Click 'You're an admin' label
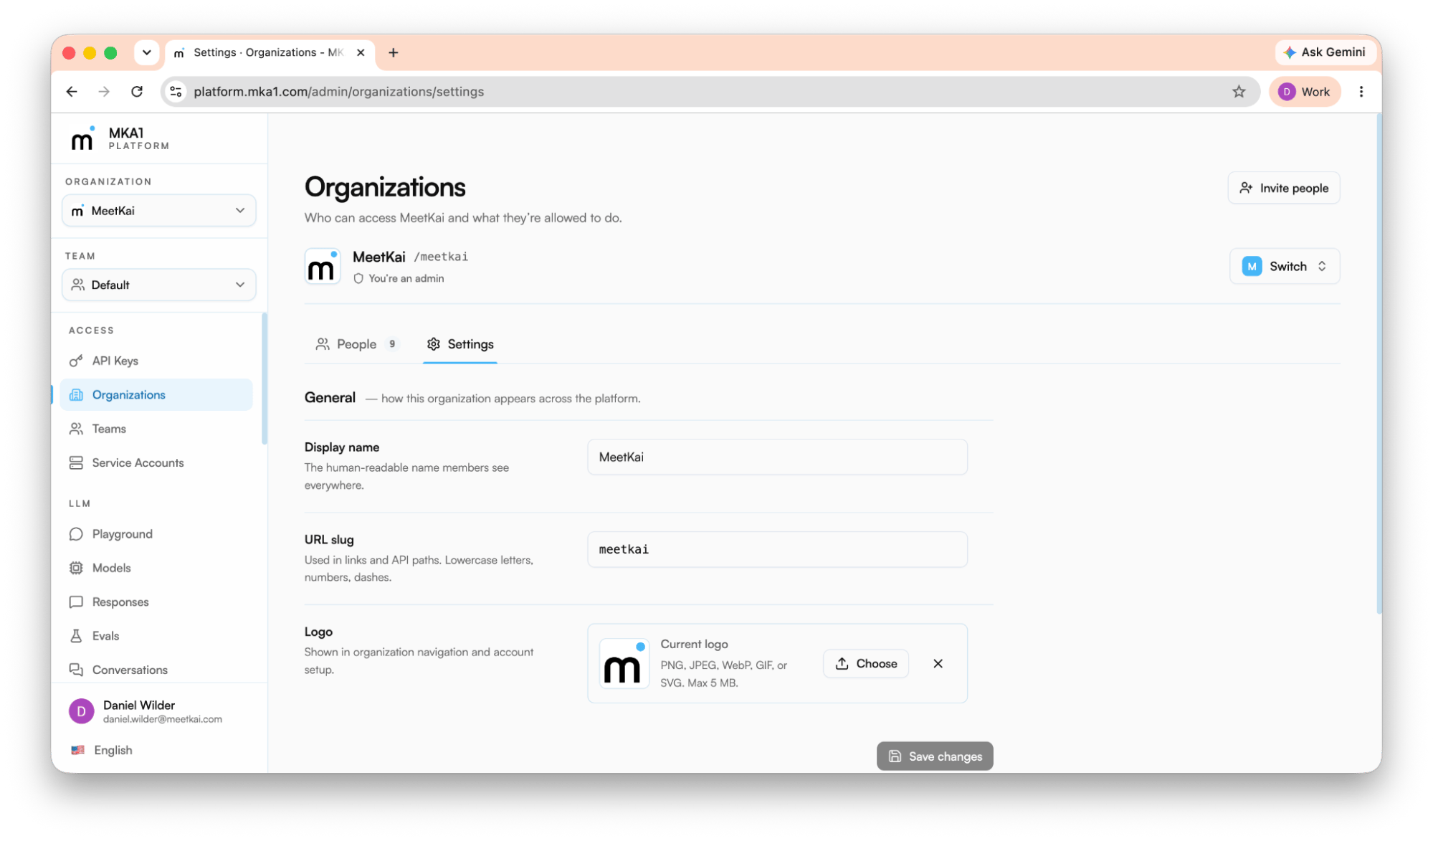 [x=406, y=278]
